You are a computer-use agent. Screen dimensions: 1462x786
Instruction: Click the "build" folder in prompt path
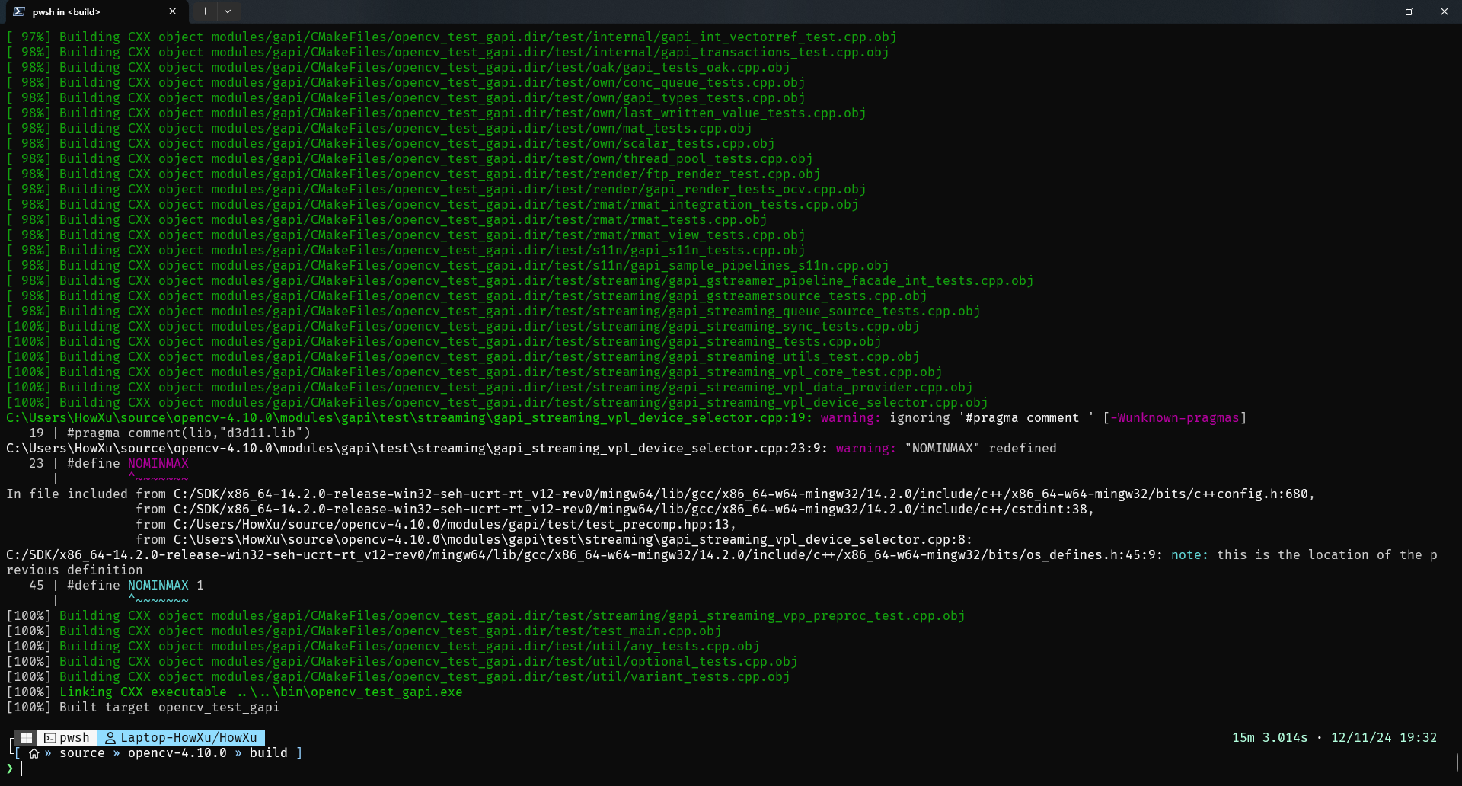point(268,752)
